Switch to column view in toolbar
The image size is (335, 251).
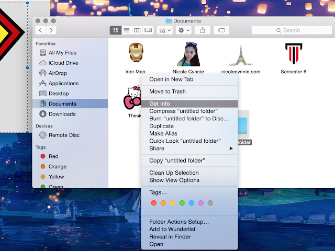137,30
